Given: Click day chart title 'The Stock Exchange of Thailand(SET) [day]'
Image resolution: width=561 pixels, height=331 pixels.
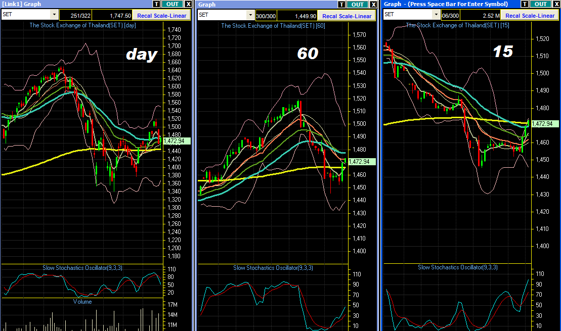Looking at the screenshot, I should [x=82, y=25].
